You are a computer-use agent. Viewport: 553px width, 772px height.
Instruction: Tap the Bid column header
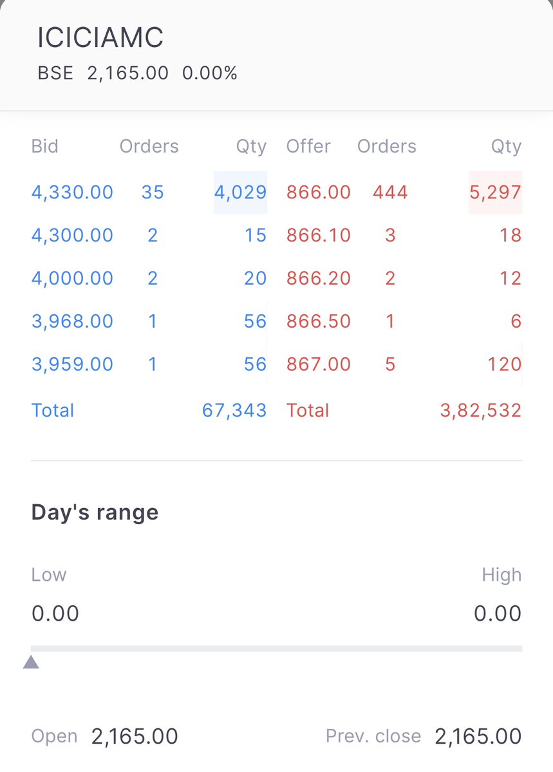coord(45,146)
